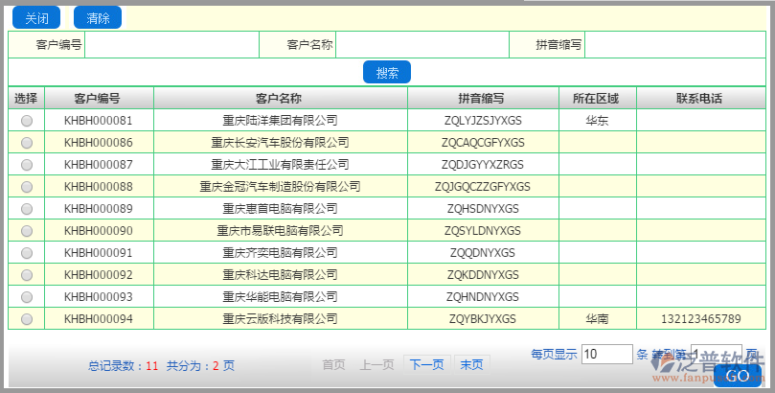The height and width of the screenshot is (393, 775).
Task: Click the 每页显示 records-per-page field
Action: click(606, 354)
